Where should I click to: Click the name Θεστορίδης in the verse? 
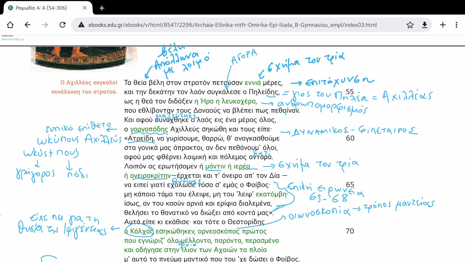point(246,222)
